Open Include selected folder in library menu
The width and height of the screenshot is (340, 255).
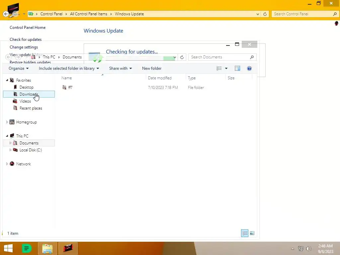tap(69, 68)
